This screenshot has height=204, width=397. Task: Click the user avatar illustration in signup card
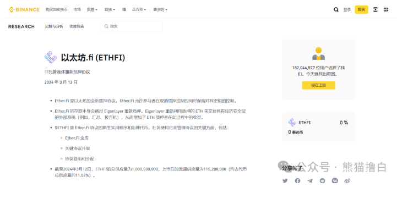(318, 53)
